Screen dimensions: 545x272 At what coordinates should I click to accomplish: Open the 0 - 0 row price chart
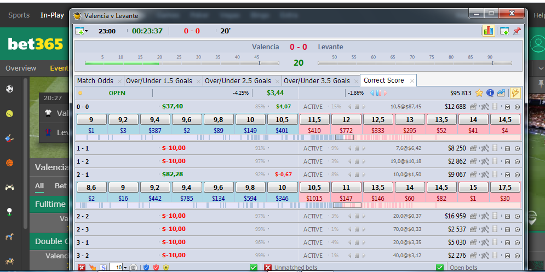click(x=473, y=107)
